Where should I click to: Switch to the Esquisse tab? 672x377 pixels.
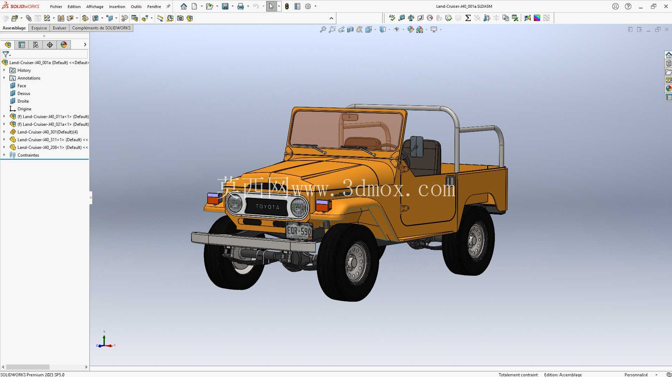[39, 28]
